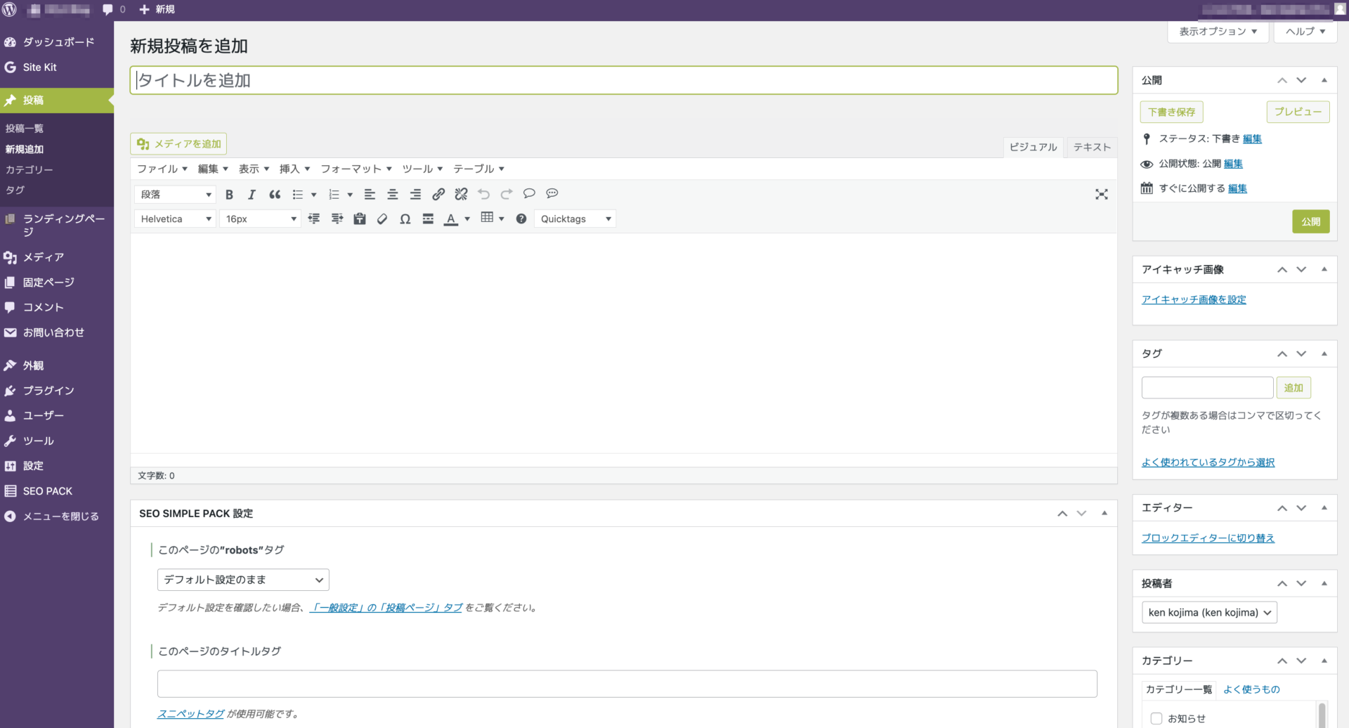Click よく使われているタグから選択 link

click(x=1208, y=462)
